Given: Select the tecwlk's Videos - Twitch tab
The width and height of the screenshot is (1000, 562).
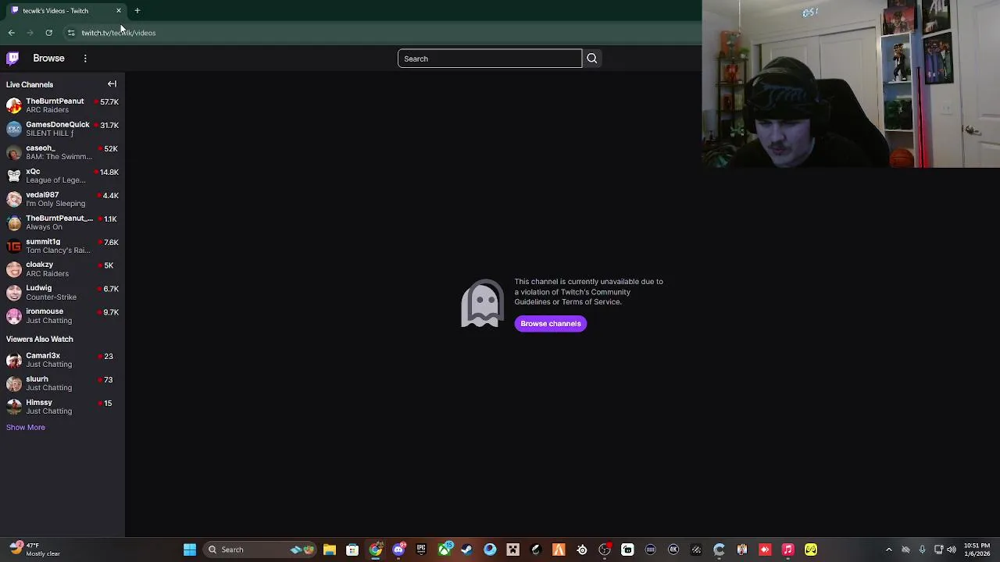Looking at the screenshot, I should point(66,11).
